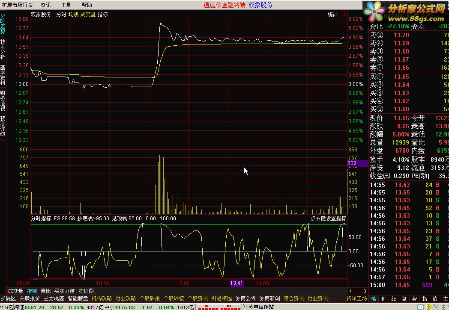Screen dimensions: 449x310
Task: Select the 势 tab in right panel
Action: point(415,298)
